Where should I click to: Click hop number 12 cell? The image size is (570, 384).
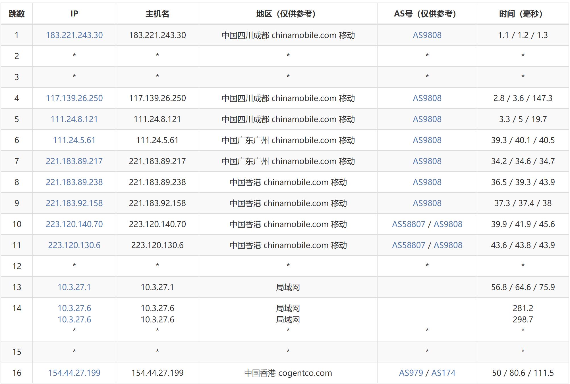coord(17,266)
